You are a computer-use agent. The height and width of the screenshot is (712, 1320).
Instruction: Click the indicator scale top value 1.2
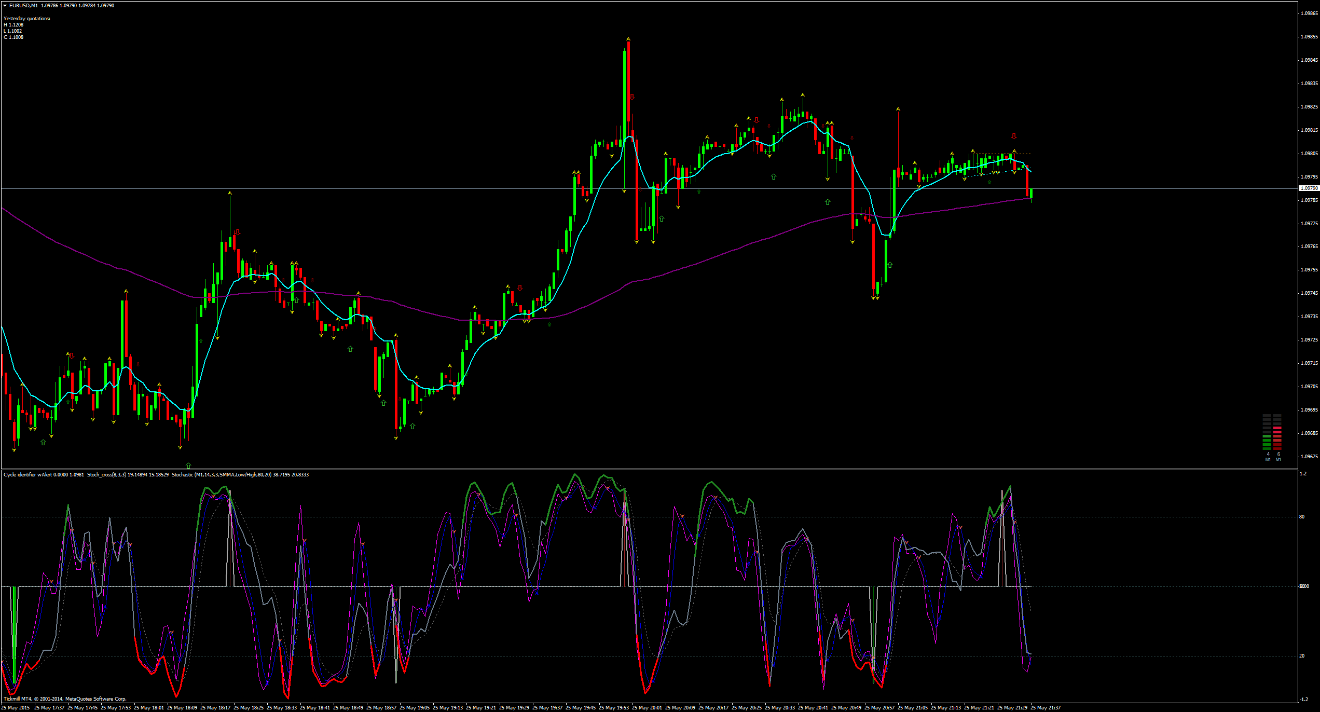(1304, 473)
